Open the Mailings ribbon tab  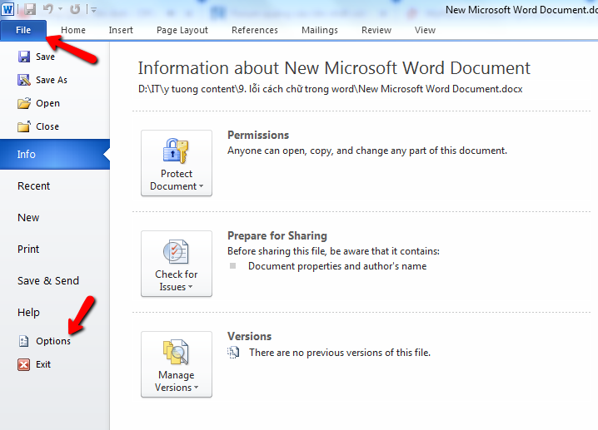[x=320, y=30]
